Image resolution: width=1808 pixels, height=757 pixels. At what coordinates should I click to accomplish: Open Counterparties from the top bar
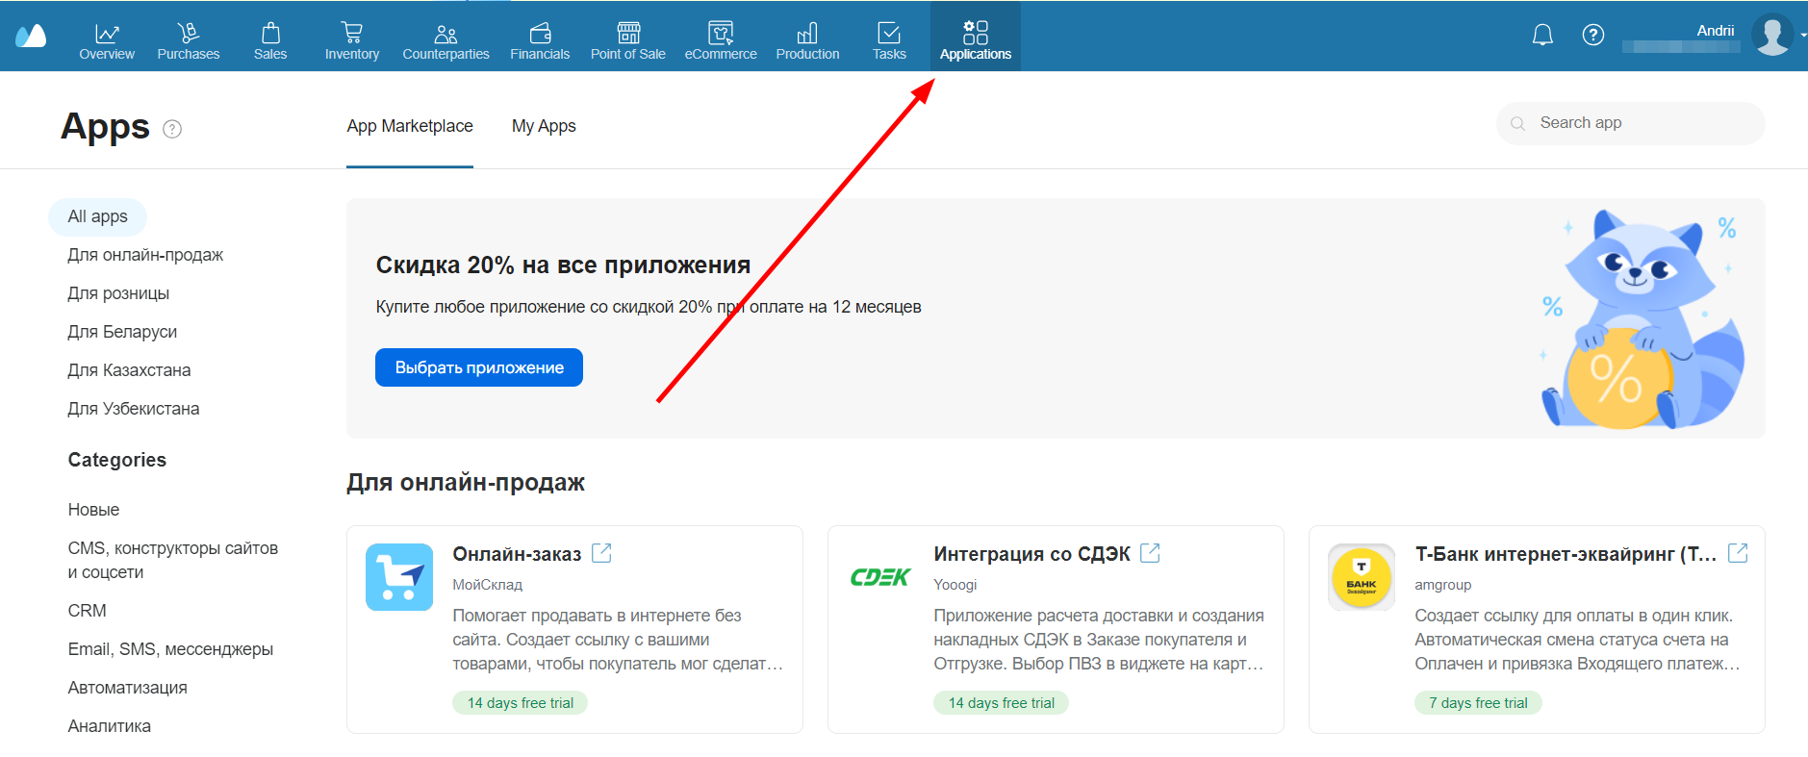click(x=446, y=40)
